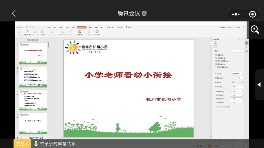The height and width of the screenshot is (148, 264).
Task: Open the green fill preset dropdown
Action: pyautogui.click(x=236, y=51)
